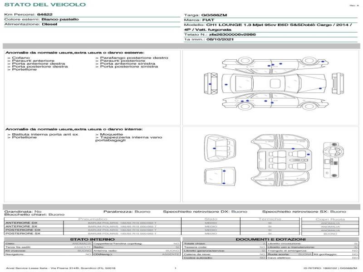The height and width of the screenshot is (272, 363).
Task: Select the 'Ruota scorta:' label
Action: (x=278, y=254)
